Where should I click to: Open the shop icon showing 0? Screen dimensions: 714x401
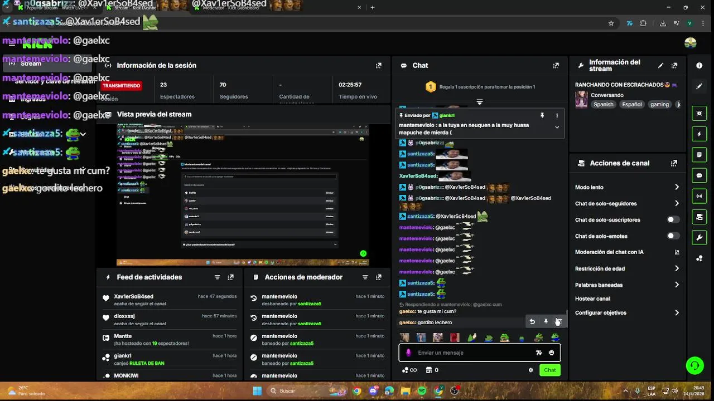coord(432,370)
